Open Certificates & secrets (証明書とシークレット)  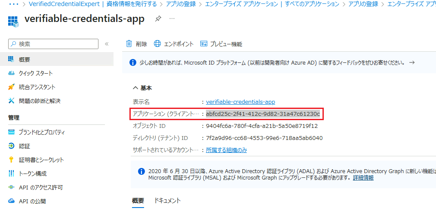point(41,160)
